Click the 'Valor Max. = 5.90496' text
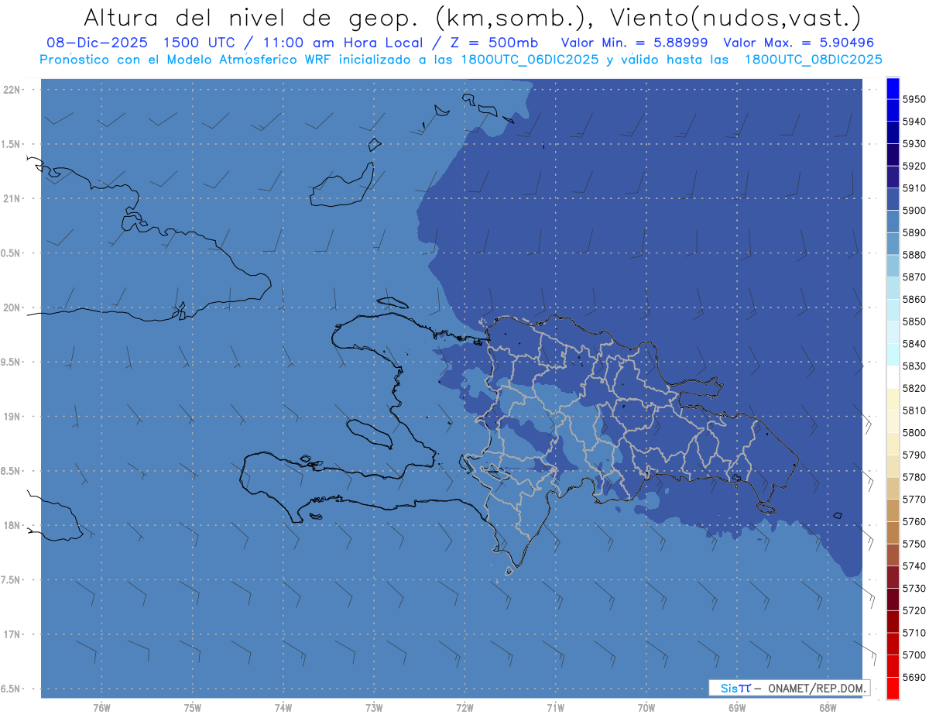Screen dimensions: 929x718 coord(797,43)
